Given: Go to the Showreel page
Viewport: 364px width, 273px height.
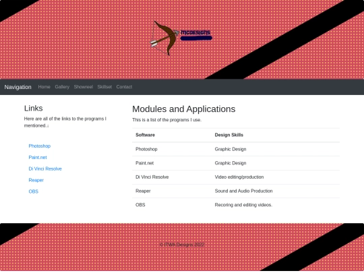Looking at the screenshot, I should coord(84,87).
